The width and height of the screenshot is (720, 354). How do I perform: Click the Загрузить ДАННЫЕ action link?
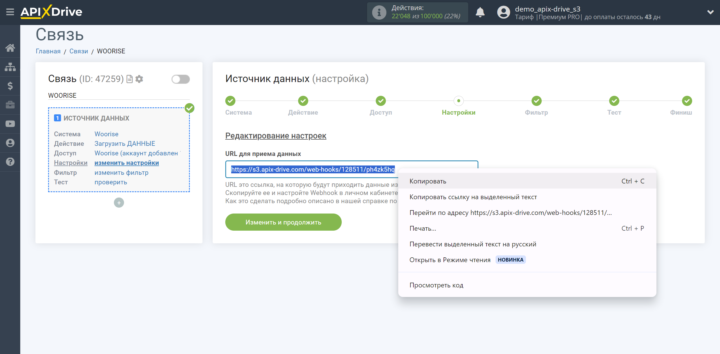pos(125,144)
